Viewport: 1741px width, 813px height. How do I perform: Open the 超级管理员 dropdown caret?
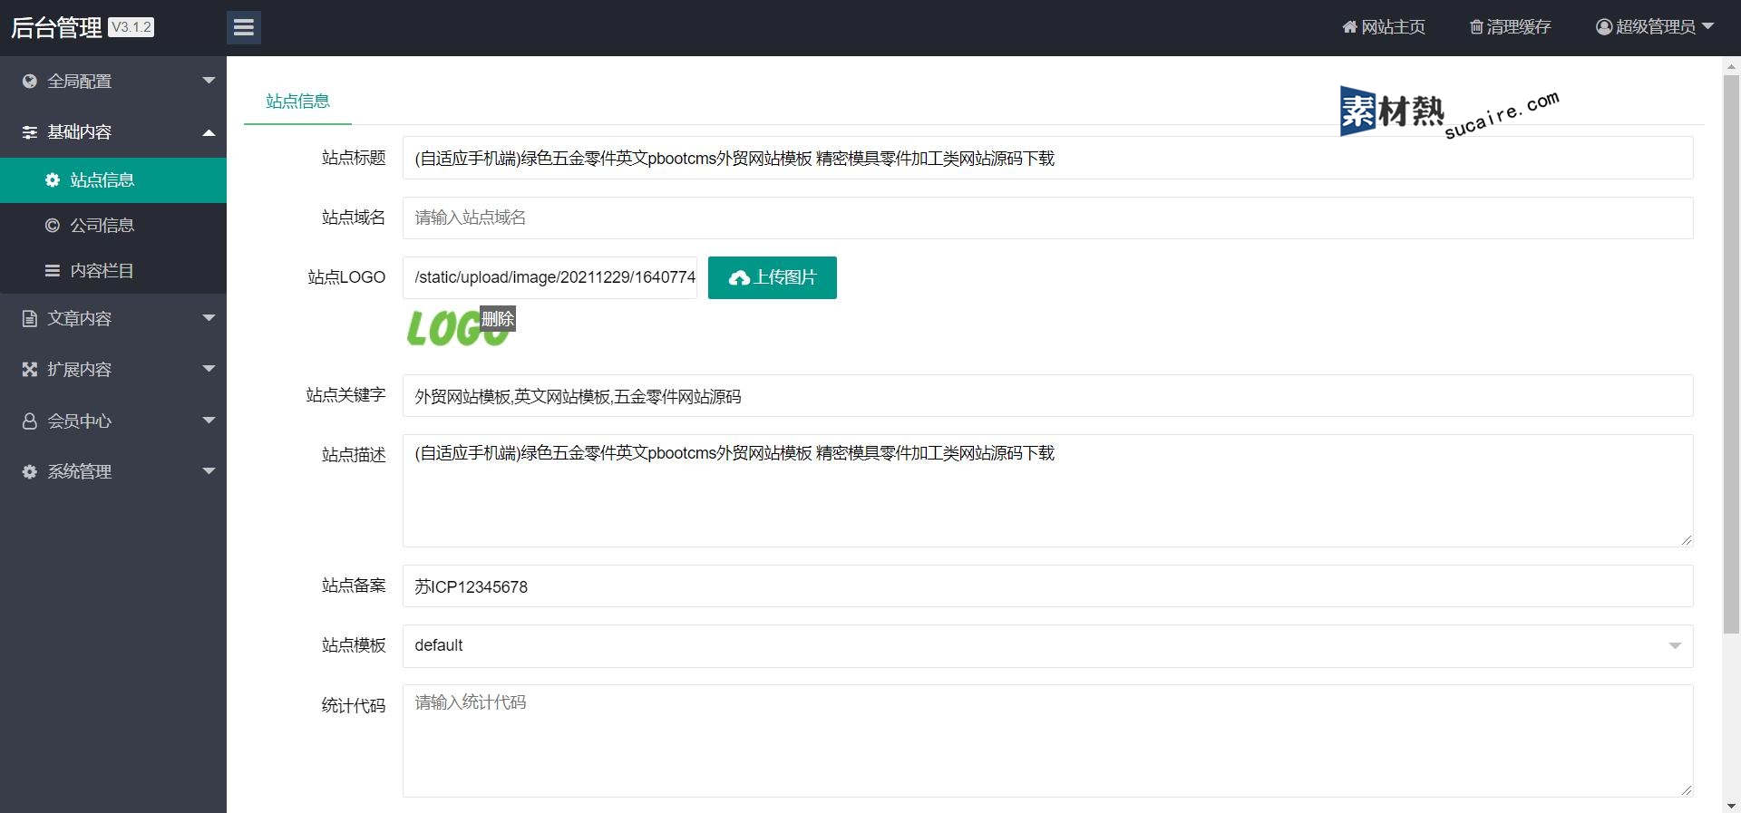point(1708,26)
